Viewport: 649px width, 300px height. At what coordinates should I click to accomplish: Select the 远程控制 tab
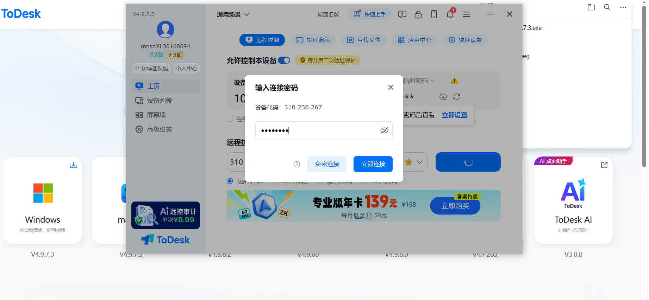pyautogui.click(x=262, y=40)
